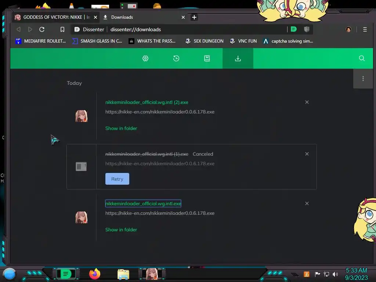Viewport: 376px width, 282px height.
Task: Open the volume speaker icon
Action: (x=335, y=274)
